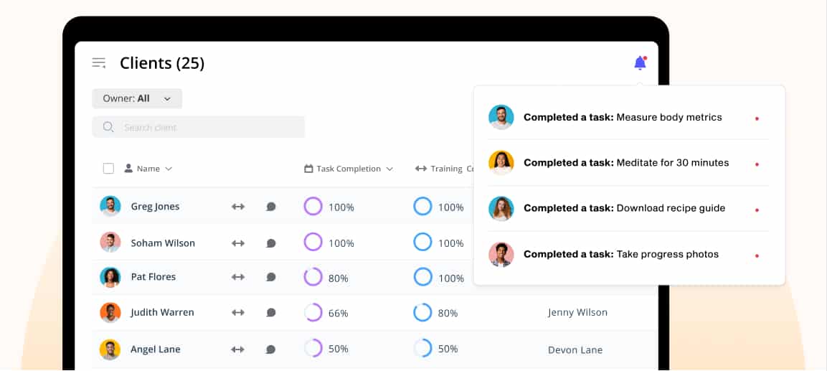Open Pat Flores training dumbbell icon
Screen dimensions: 827x371
pos(238,277)
